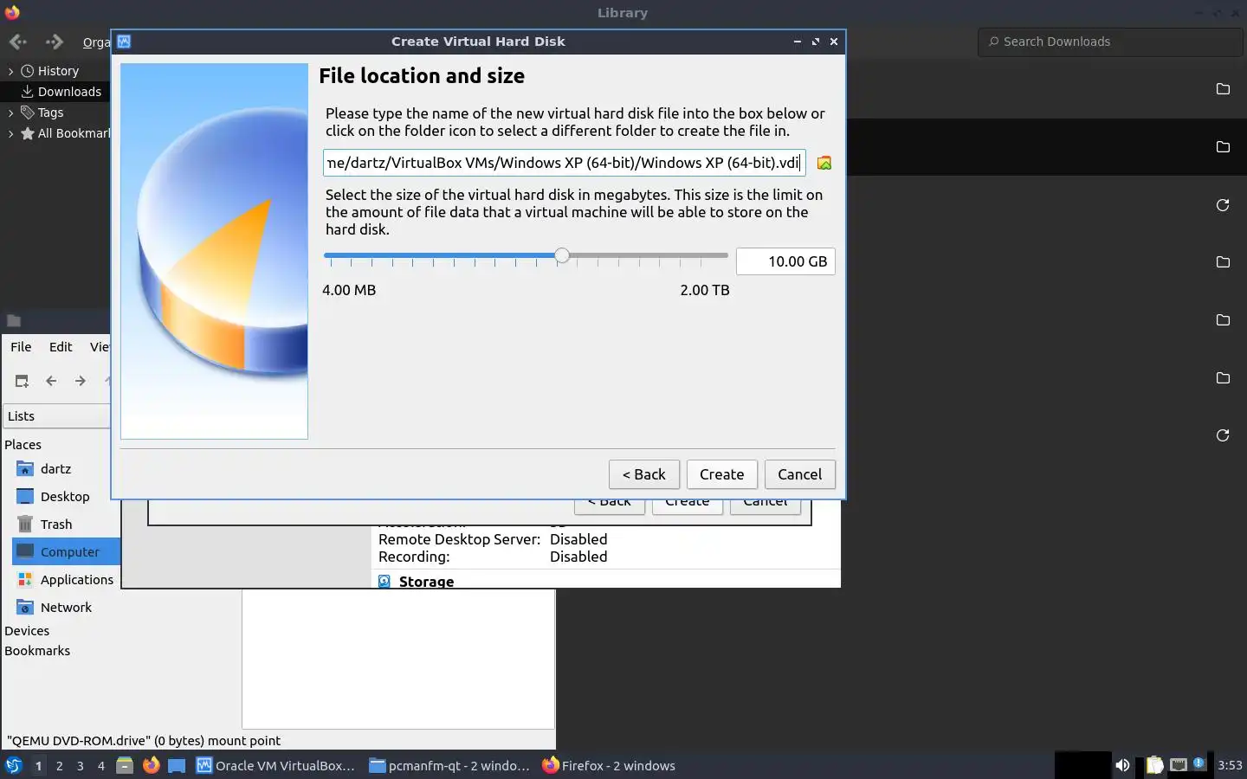Open the Organize menu in the Library toolbar
Viewport: 1247px width, 779px height.
tap(96, 42)
